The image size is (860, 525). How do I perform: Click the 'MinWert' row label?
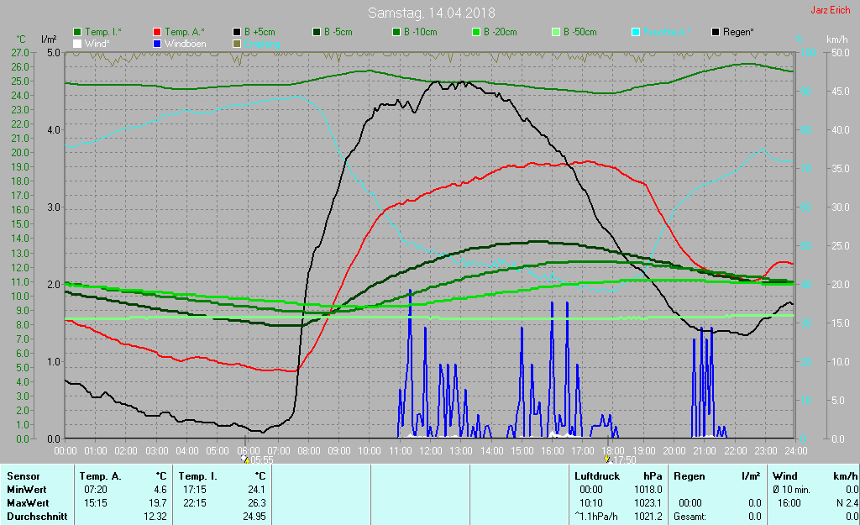[26, 490]
